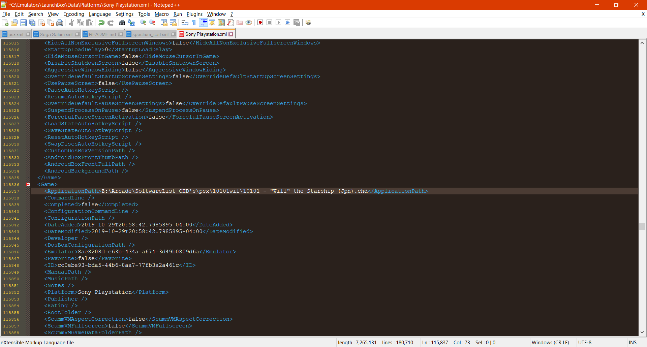Start macro recording with red dot icon

pos(260,23)
